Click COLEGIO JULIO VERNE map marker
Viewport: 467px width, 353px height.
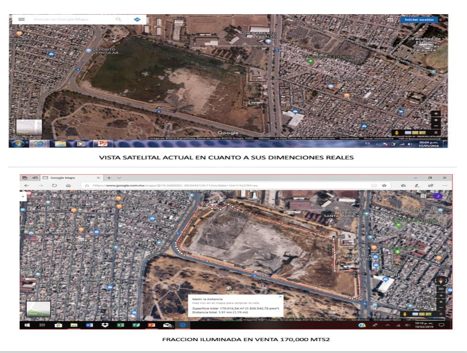pyautogui.click(x=48, y=202)
